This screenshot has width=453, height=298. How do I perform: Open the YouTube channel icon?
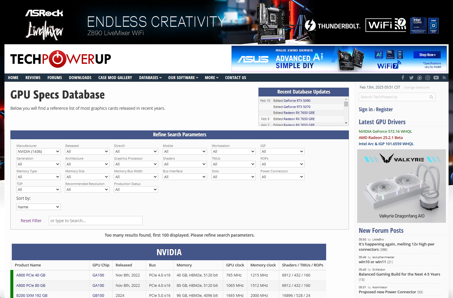coord(436,78)
